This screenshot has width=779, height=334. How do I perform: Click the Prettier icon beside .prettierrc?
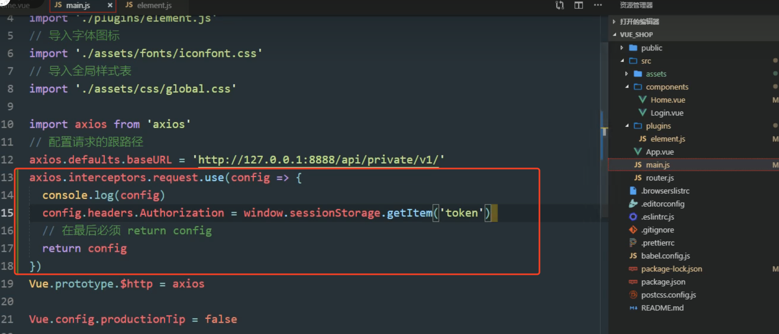(633, 243)
